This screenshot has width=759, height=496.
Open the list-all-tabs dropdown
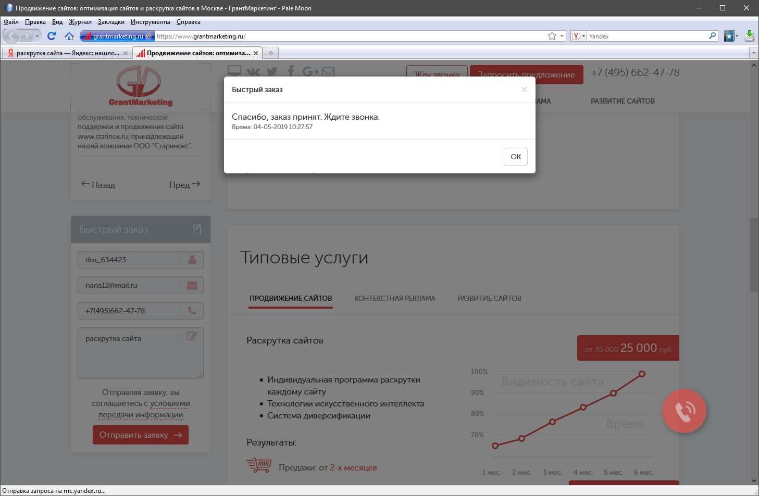pos(754,53)
